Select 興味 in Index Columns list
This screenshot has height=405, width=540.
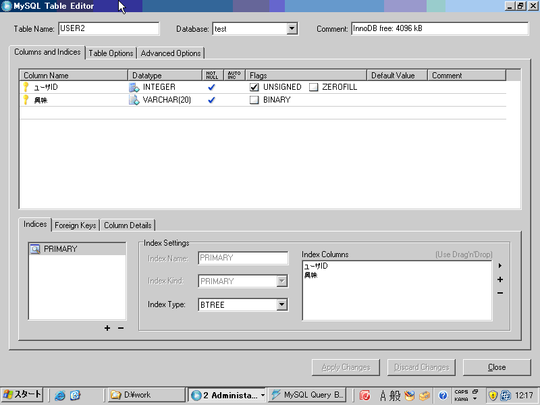(x=310, y=275)
